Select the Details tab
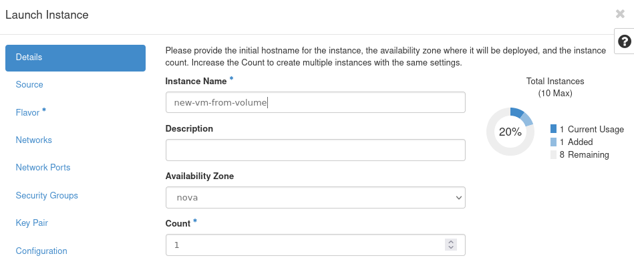Viewport: 634px width, 268px height. 75,57
